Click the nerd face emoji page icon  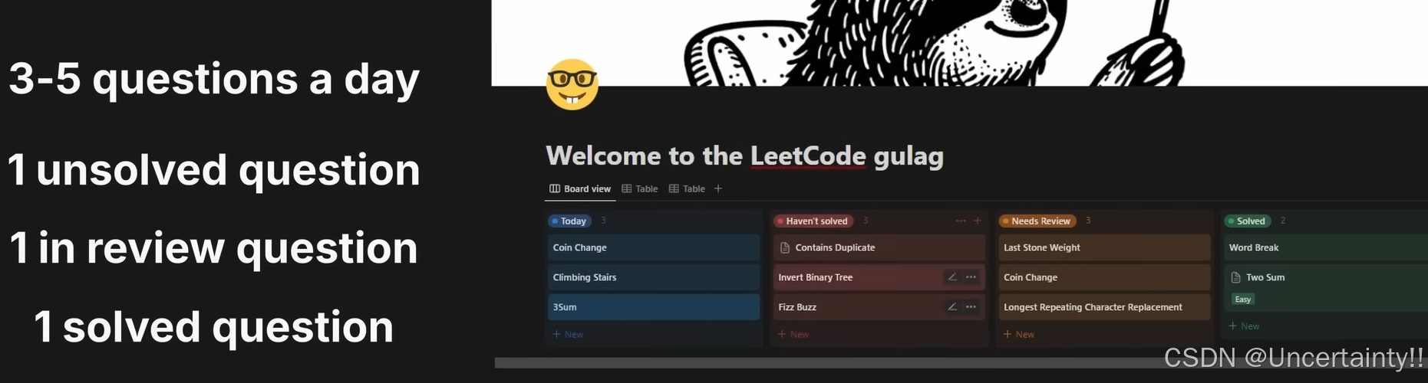[572, 84]
